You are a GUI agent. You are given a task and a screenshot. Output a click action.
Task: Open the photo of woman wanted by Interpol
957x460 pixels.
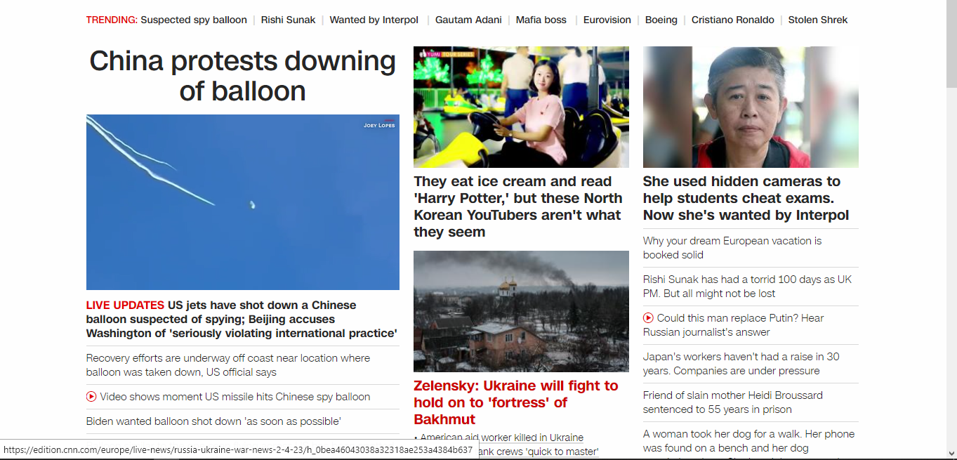tap(751, 107)
